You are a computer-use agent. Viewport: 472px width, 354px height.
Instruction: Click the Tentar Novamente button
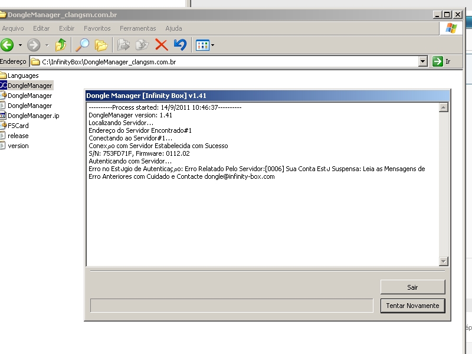coord(412,306)
